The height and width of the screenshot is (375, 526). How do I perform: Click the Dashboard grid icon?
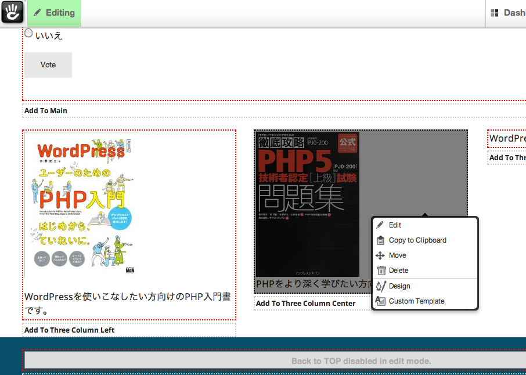495,13
